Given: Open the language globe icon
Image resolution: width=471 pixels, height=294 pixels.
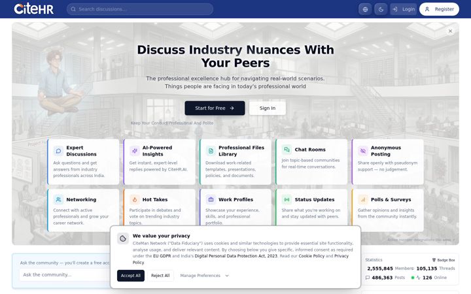Looking at the screenshot, I should coord(365,9).
